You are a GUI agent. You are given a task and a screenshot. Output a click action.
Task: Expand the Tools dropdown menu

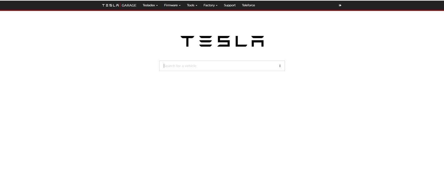(x=192, y=5)
